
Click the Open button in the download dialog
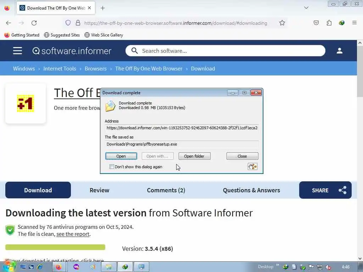pos(121,156)
